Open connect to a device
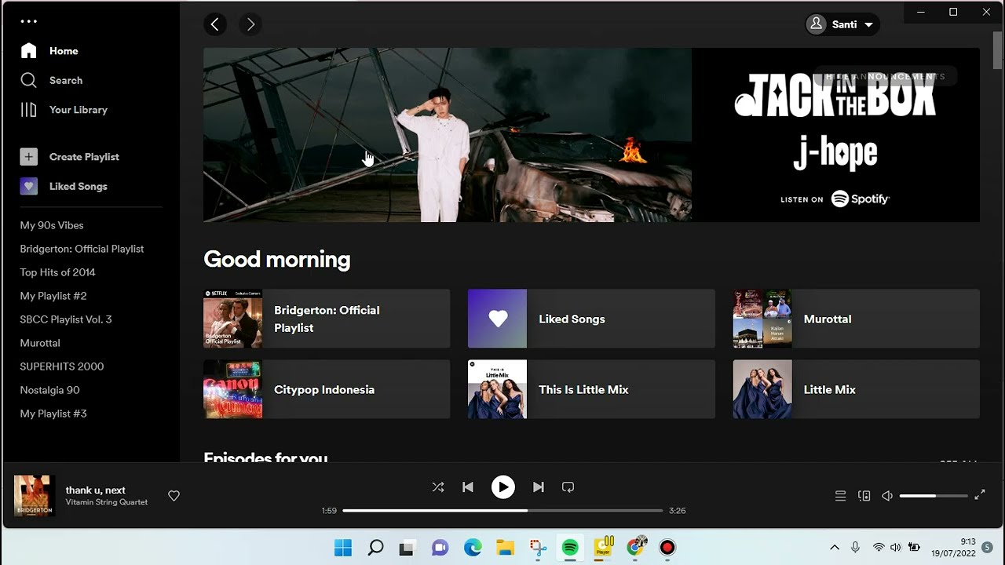The width and height of the screenshot is (1005, 565). click(864, 496)
